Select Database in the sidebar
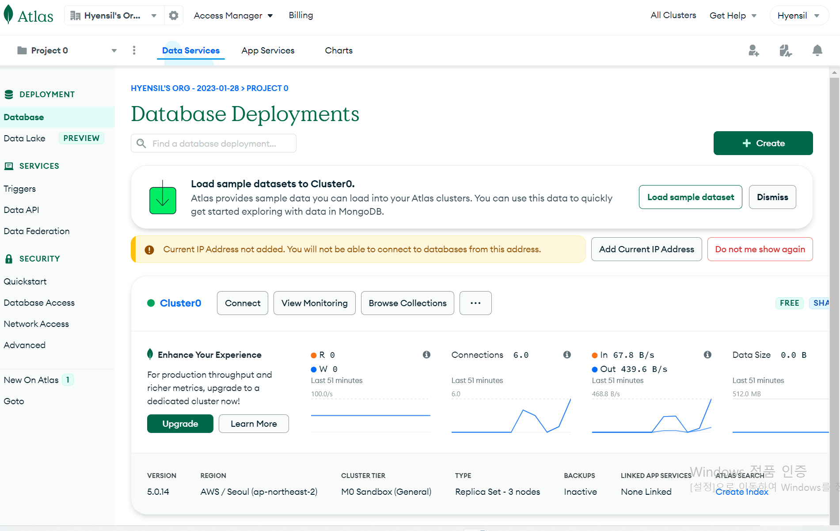 (57, 117)
